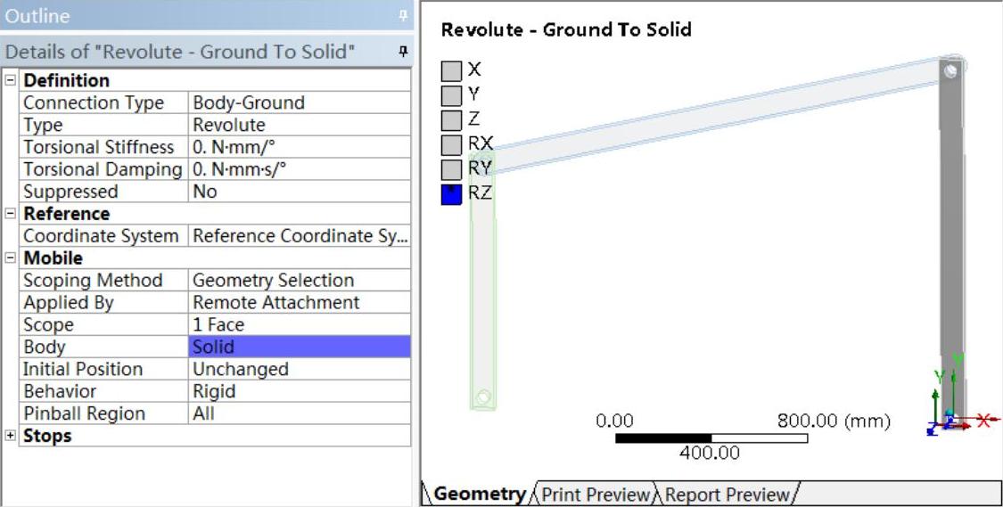Select the Geometry tab

(479, 495)
